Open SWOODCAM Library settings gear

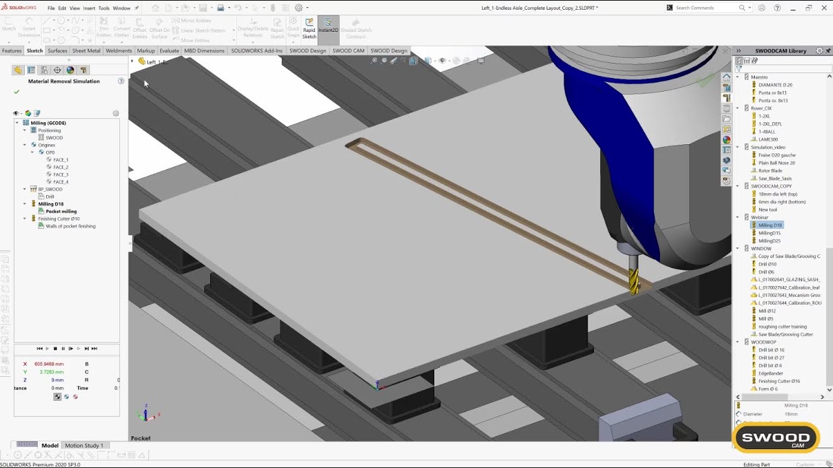pos(819,51)
